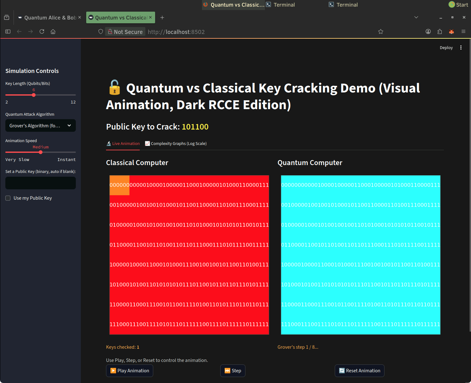The height and width of the screenshot is (383, 471).
Task: Open the list all tabs chevron
Action: point(416,17)
